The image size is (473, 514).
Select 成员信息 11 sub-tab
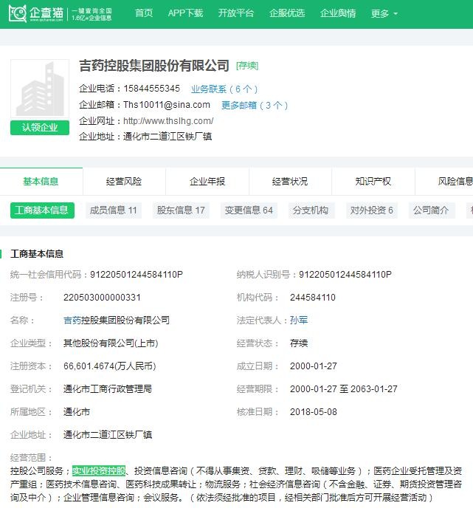pos(113,210)
